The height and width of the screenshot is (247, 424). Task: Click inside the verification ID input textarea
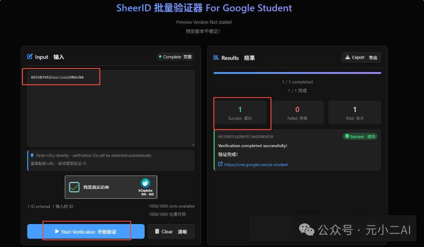(111, 108)
